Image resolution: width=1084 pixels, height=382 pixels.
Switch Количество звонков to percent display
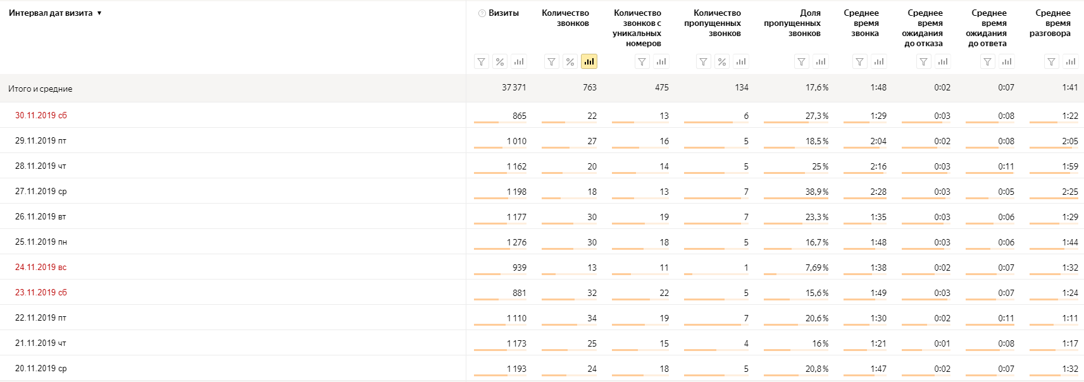point(570,61)
